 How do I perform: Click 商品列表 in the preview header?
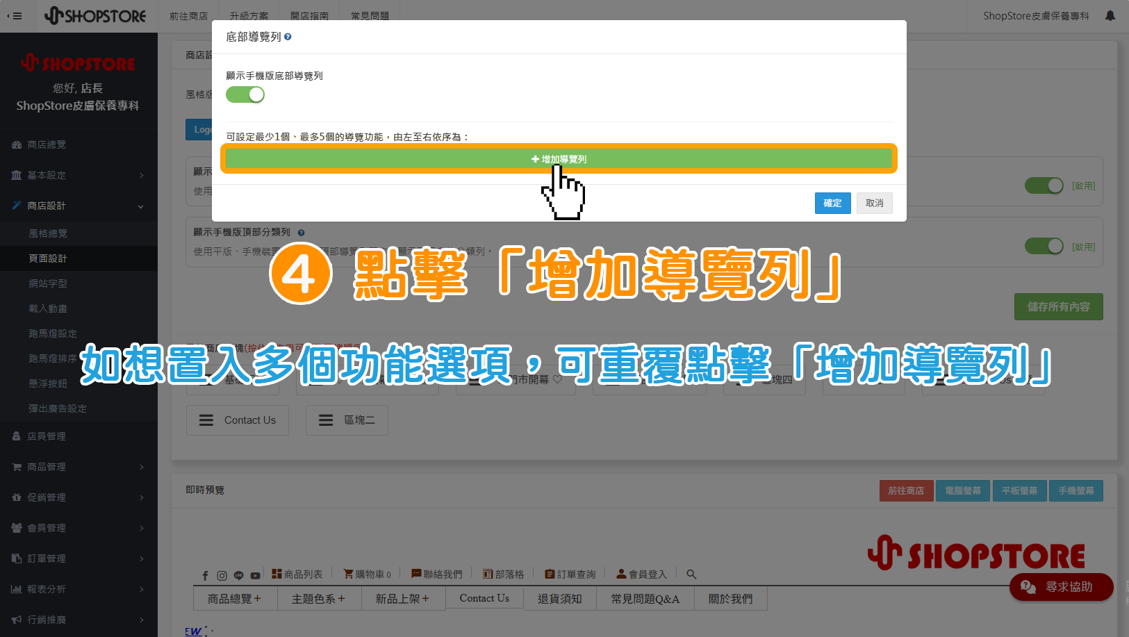(x=297, y=574)
